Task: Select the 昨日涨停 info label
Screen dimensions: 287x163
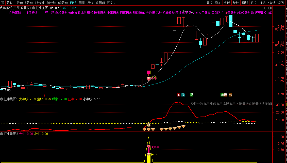Action: pyautogui.click(x=210, y=104)
